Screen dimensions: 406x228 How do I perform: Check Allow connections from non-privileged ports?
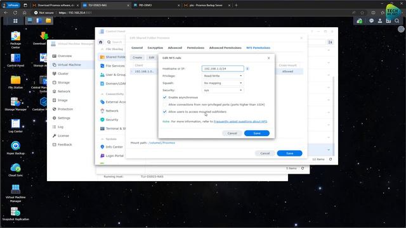(165, 104)
